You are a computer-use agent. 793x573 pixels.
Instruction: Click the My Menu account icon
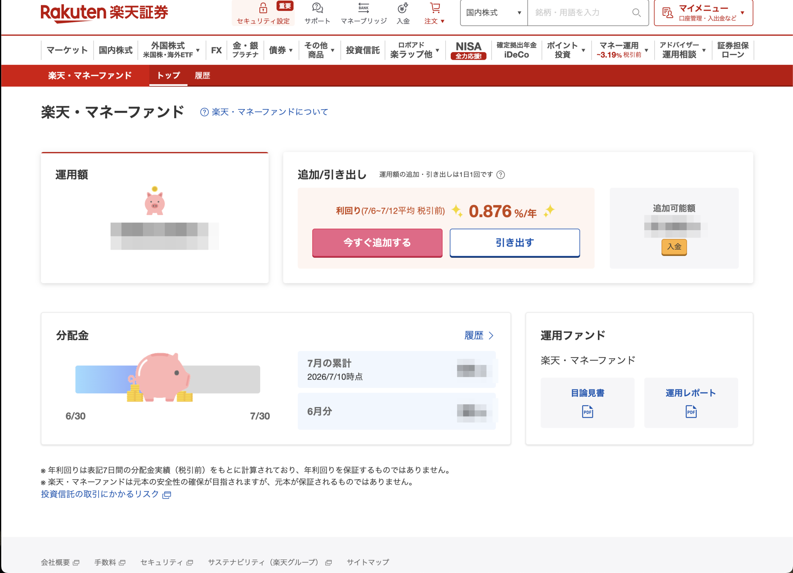pos(668,13)
